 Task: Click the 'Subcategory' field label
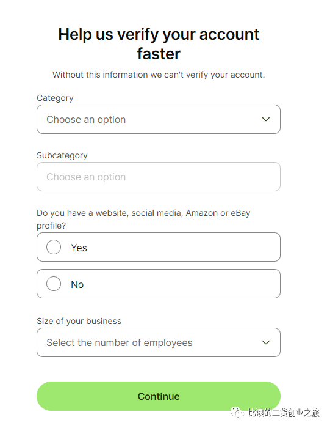click(62, 155)
